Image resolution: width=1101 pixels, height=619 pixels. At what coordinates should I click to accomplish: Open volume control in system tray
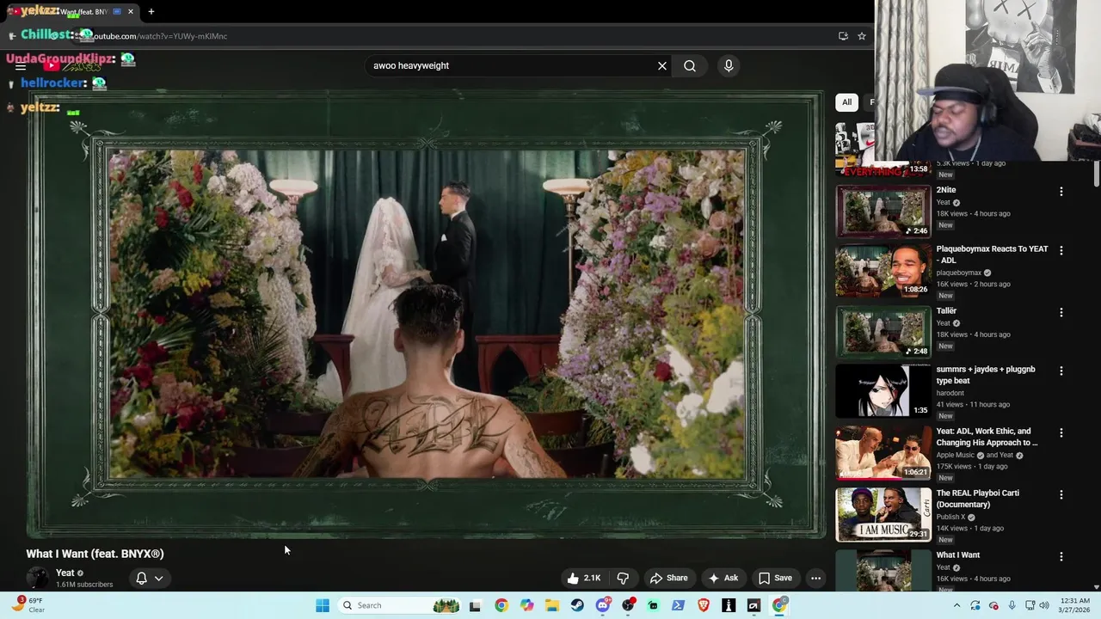click(x=1045, y=605)
